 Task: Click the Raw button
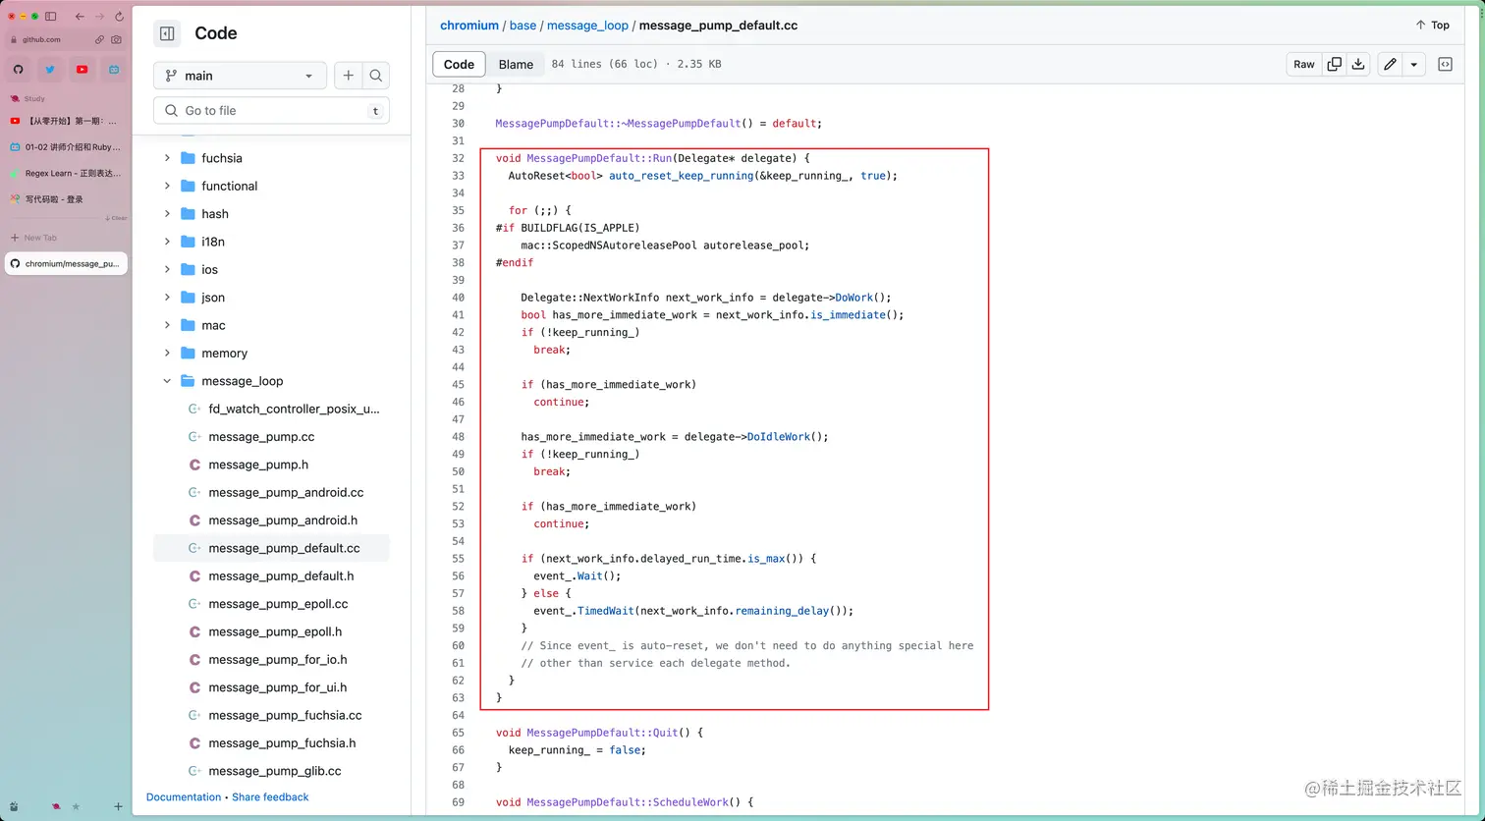pyautogui.click(x=1303, y=64)
